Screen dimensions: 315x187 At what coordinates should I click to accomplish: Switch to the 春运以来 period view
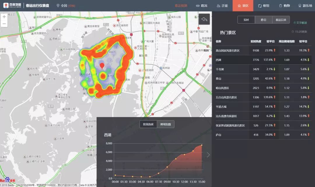(281, 20)
